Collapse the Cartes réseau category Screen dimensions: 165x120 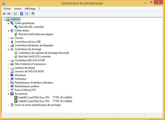(9, 31)
